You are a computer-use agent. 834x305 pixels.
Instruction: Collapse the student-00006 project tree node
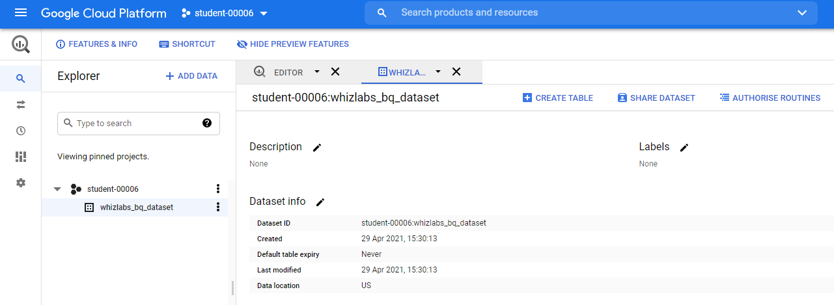pos(57,189)
